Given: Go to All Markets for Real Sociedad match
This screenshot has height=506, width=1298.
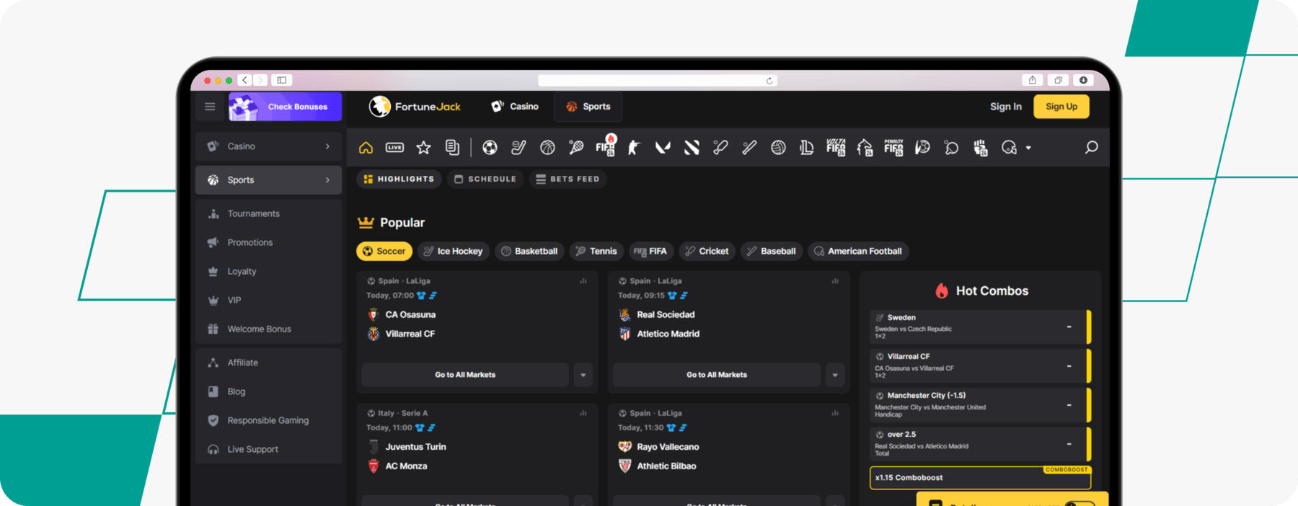Looking at the screenshot, I should pyautogui.click(x=717, y=375).
